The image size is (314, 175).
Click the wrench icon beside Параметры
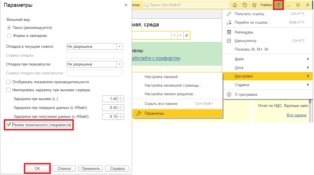139,114
